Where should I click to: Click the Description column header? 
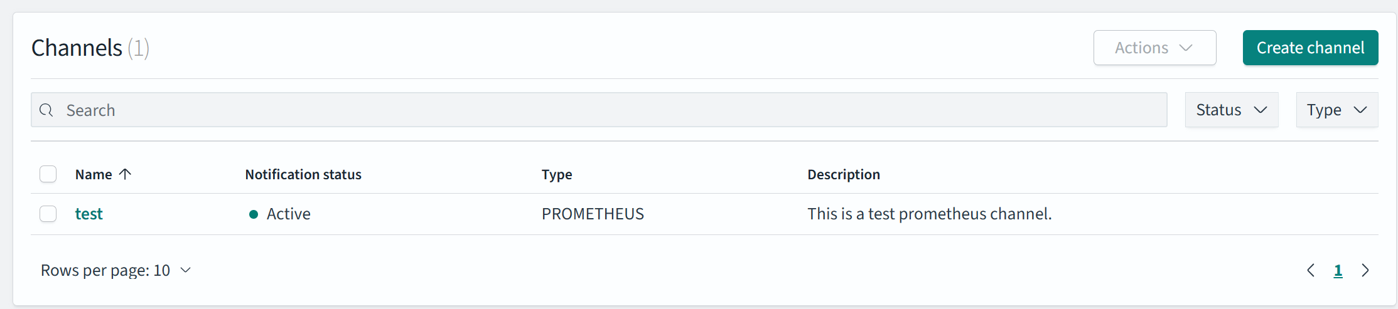pyautogui.click(x=844, y=174)
